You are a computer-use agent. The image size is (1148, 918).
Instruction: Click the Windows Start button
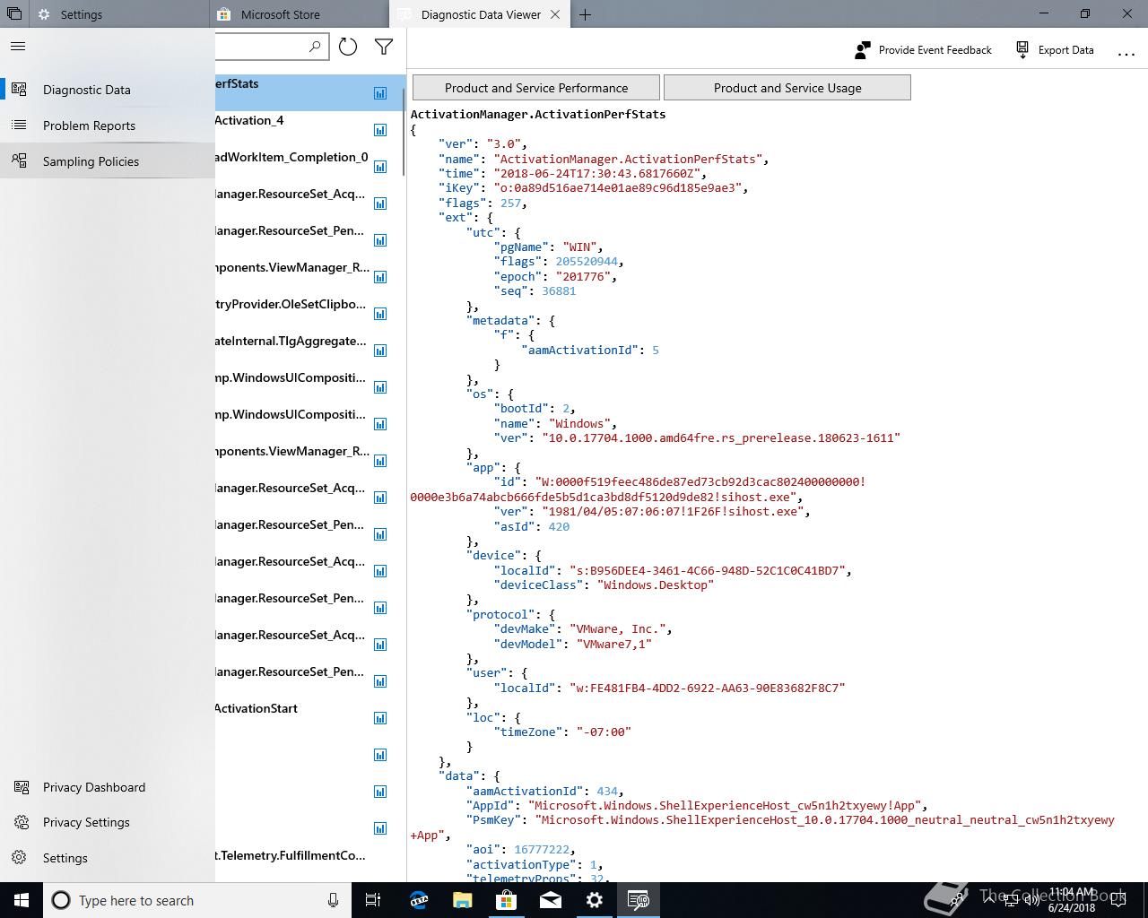[x=22, y=900]
